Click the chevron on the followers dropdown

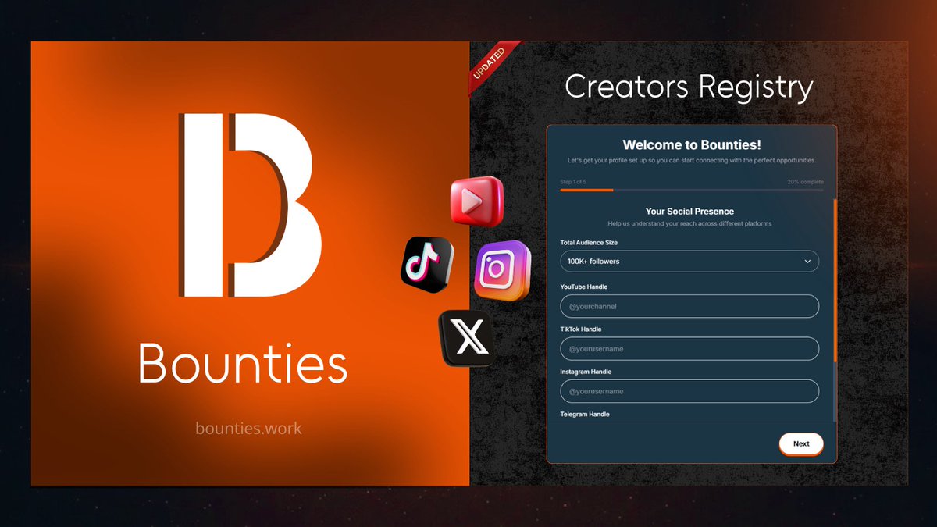[x=809, y=262]
